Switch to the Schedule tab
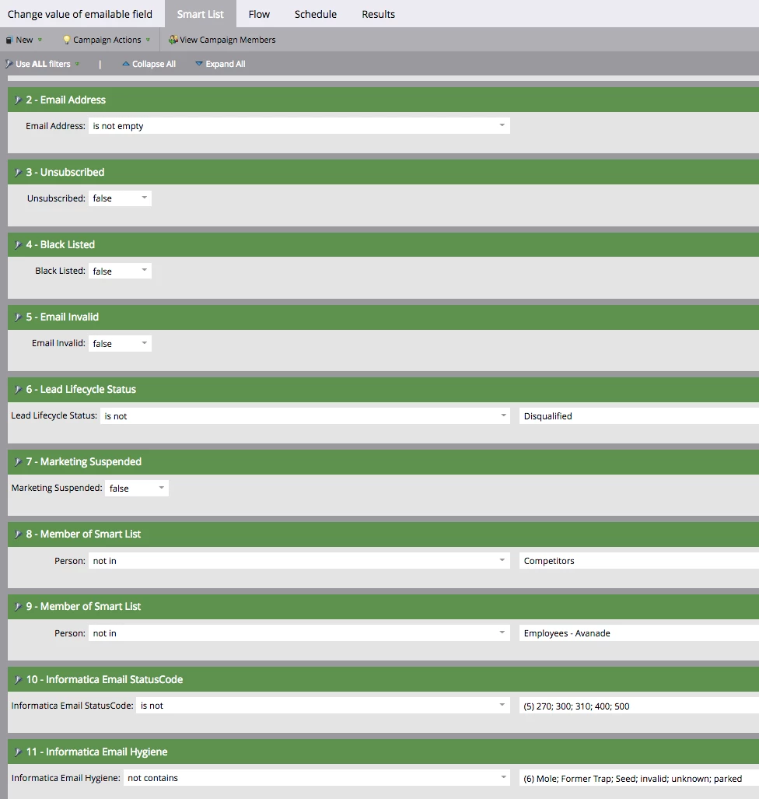The width and height of the screenshot is (759, 799). [315, 14]
